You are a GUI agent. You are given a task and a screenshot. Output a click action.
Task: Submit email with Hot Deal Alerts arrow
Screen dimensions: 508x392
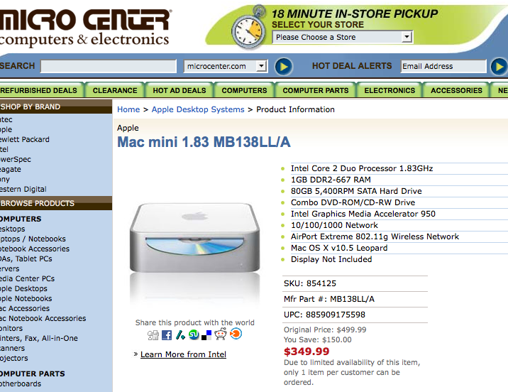pyautogui.click(x=499, y=67)
